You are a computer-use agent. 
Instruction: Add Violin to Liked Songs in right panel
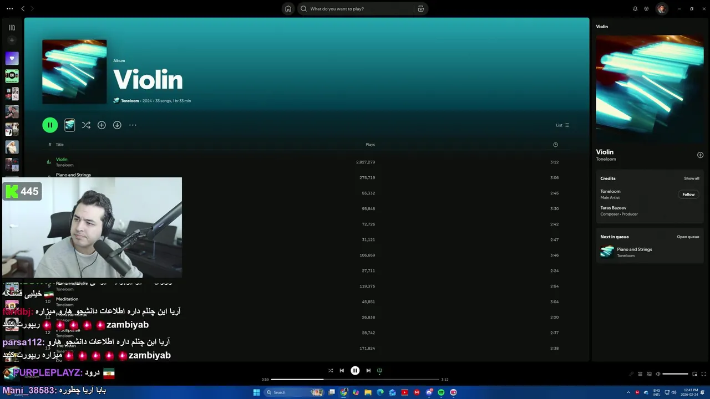coord(700,155)
